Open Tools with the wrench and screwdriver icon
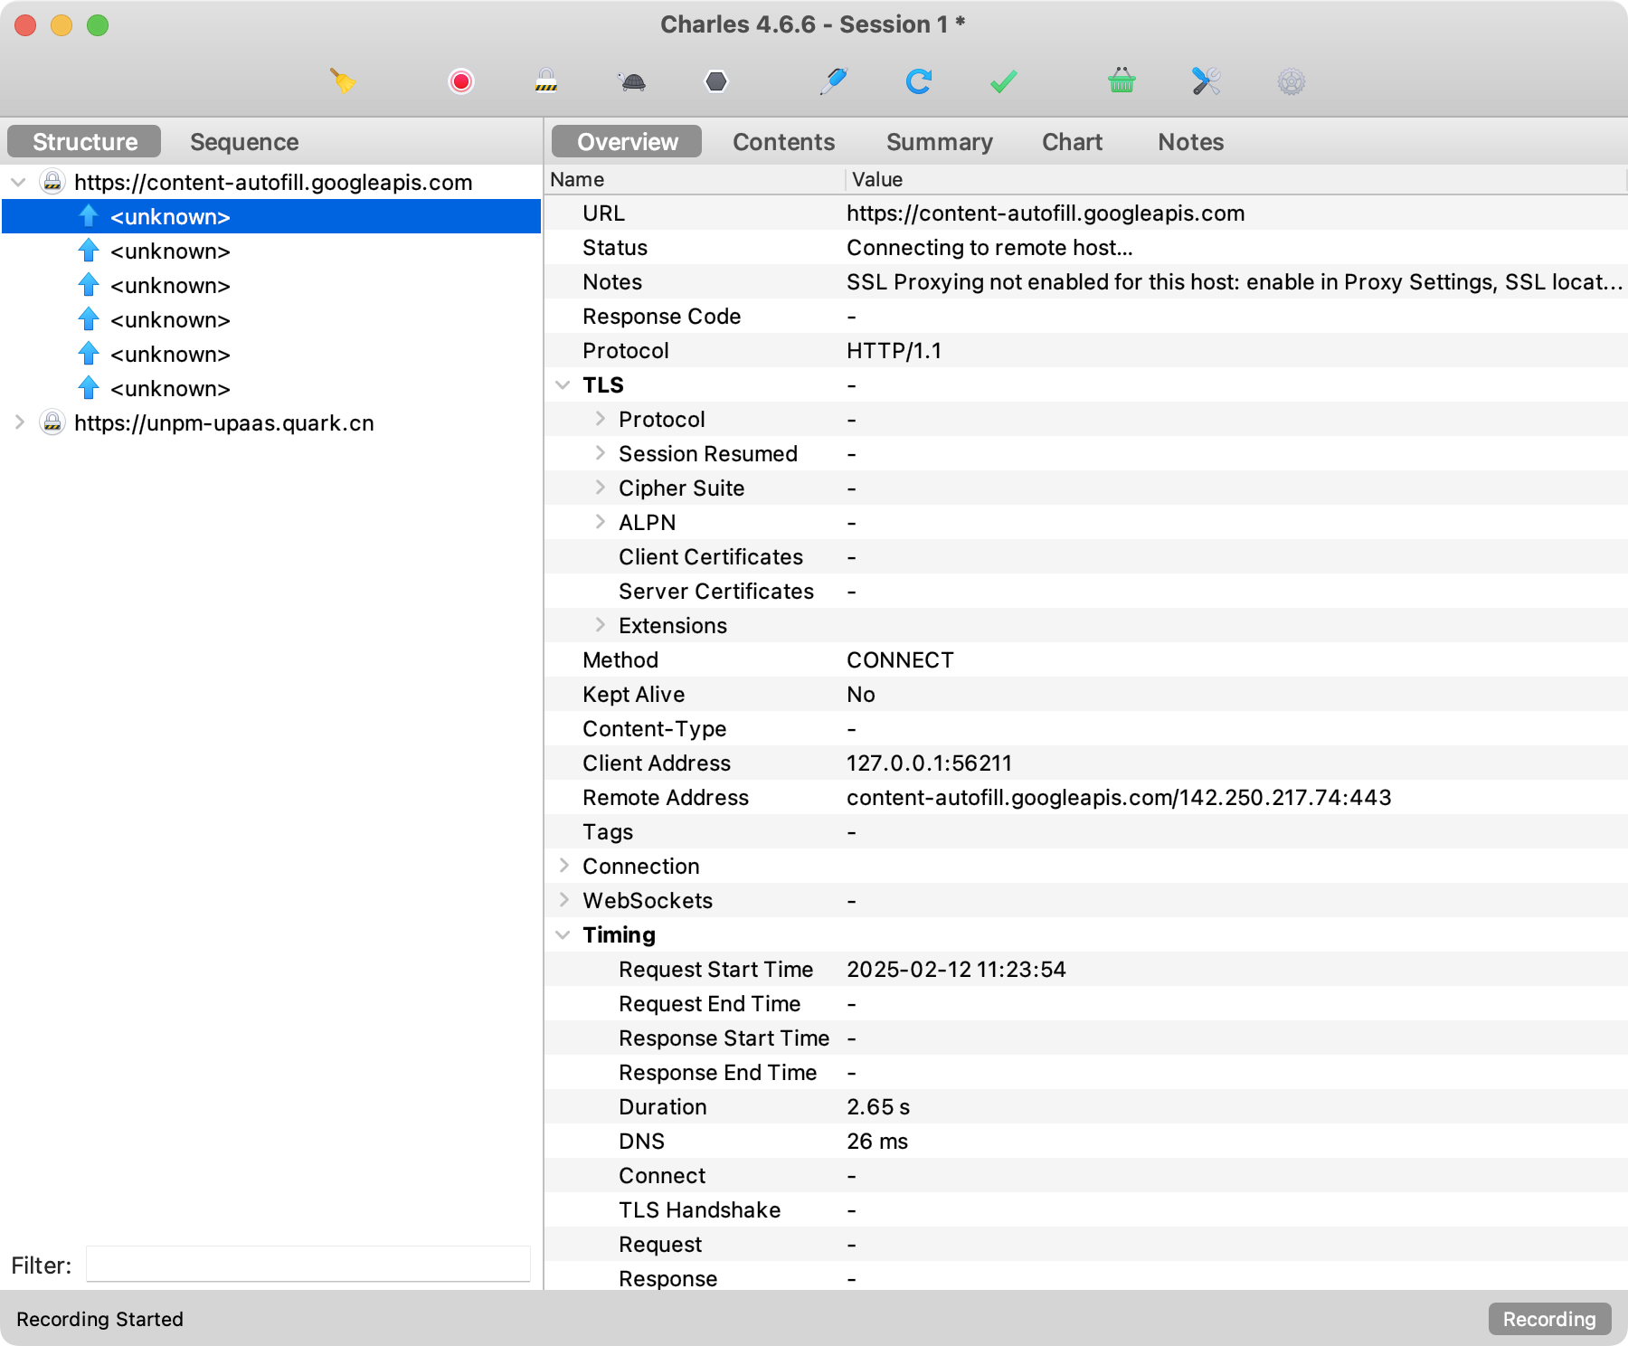This screenshot has height=1346, width=1628. [x=1203, y=81]
